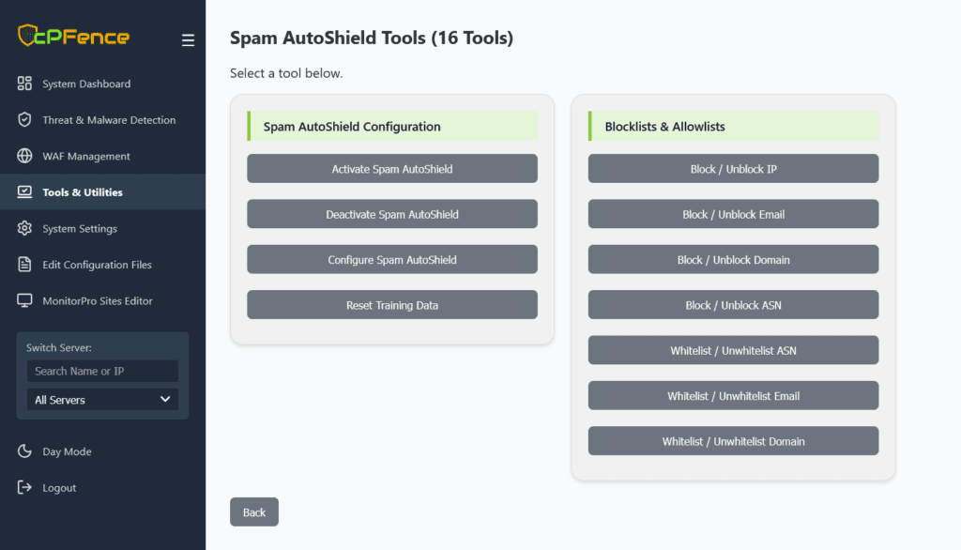Image resolution: width=961 pixels, height=550 pixels.
Task: Toggle the hamburger sidebar menu icon
Action: (188, 40)
